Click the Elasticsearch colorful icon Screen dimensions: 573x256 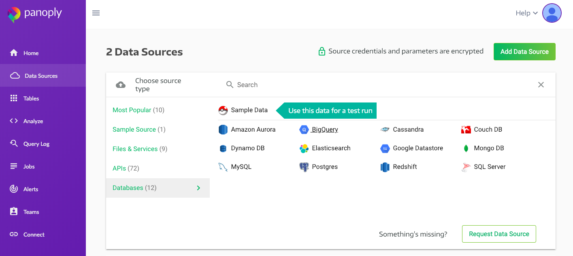304,148
